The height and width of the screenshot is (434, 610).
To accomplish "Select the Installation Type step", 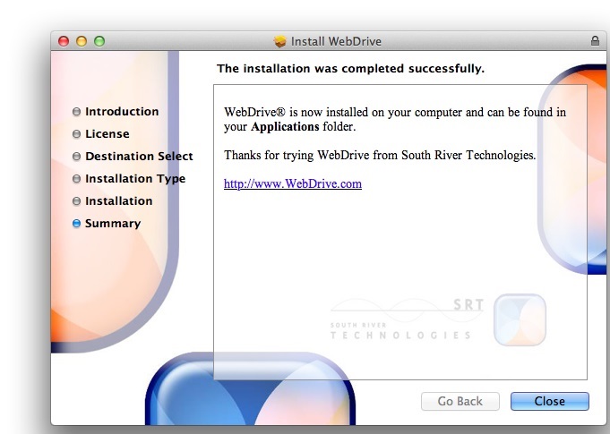I will tap(135, 179).
